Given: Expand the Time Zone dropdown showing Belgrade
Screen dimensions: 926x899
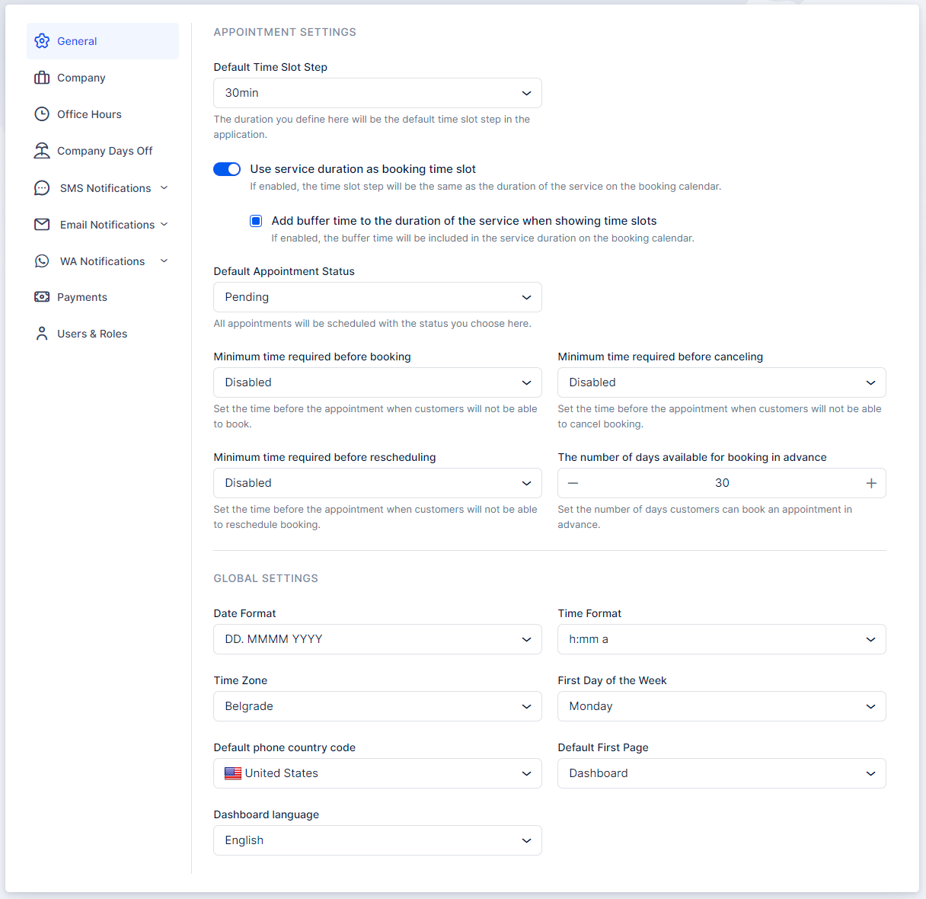Looking at the screenshot, I should [x=377, y=706].
